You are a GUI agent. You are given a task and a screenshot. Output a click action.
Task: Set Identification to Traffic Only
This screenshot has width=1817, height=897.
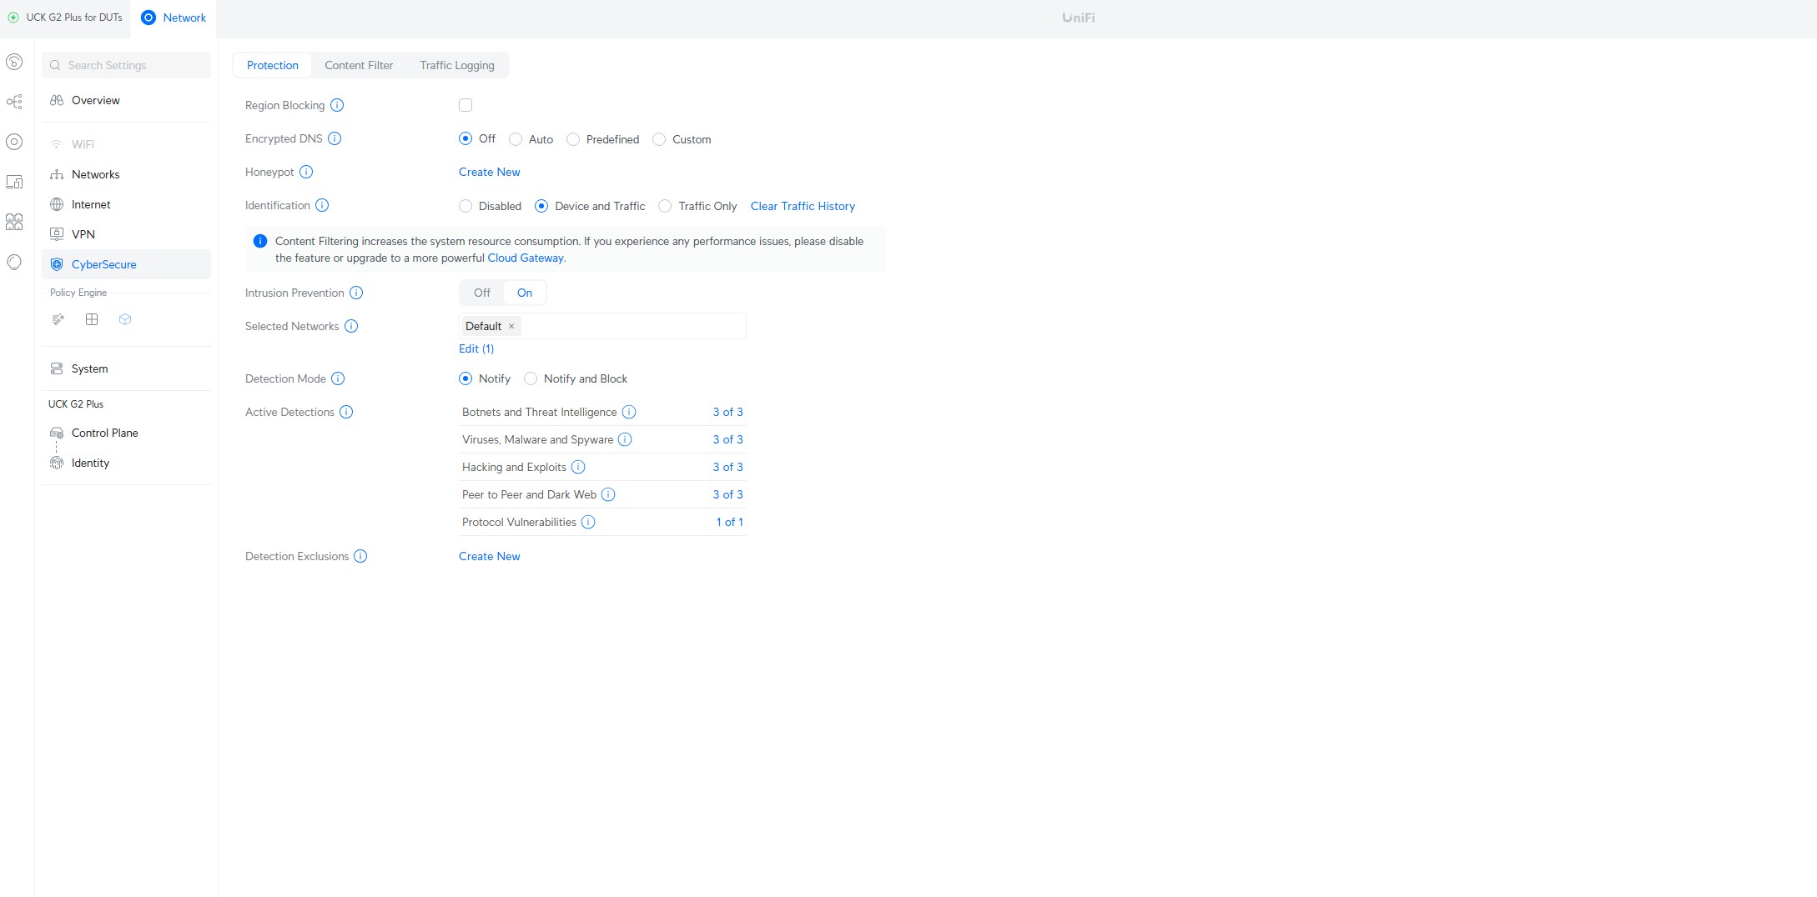(665, 206)
